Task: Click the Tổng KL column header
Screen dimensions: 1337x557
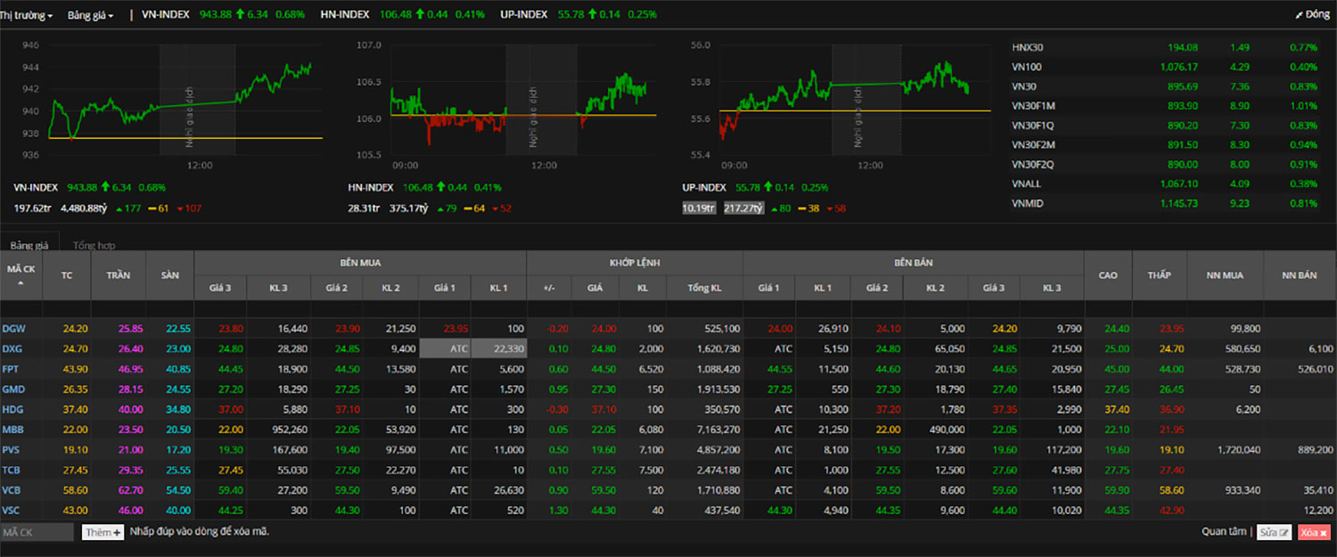Action: pyautogui.click(x=709, y=288)
